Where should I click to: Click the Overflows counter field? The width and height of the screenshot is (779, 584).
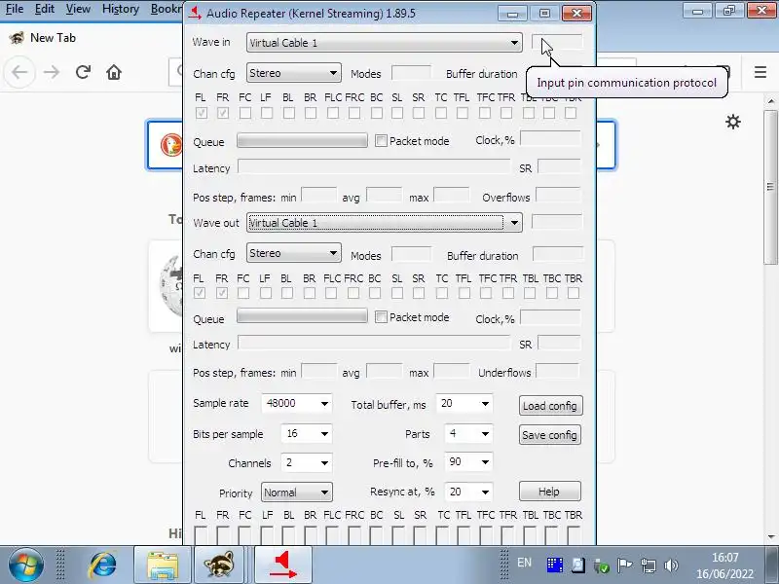pos(558,196)
